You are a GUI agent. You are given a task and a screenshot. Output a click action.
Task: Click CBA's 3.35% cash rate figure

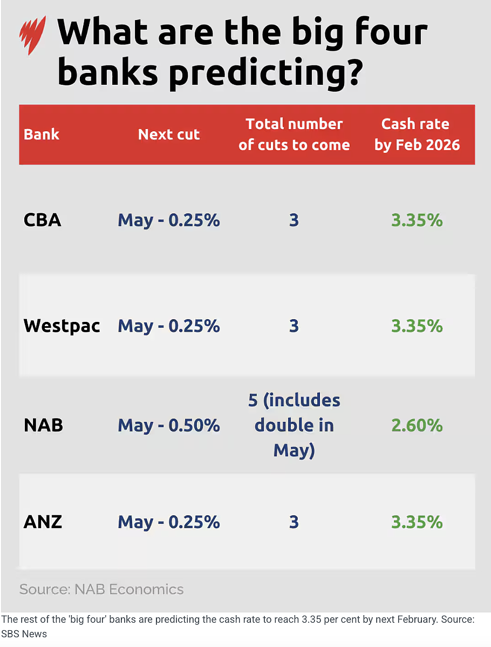tap(417, 220)
